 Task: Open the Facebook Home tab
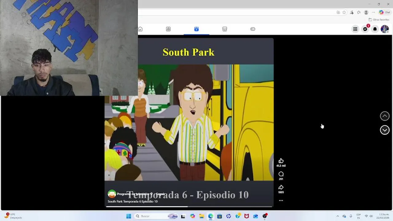(x=140, y=29)
